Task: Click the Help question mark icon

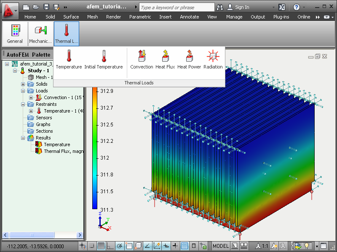Action: click(x=297, y=7)
